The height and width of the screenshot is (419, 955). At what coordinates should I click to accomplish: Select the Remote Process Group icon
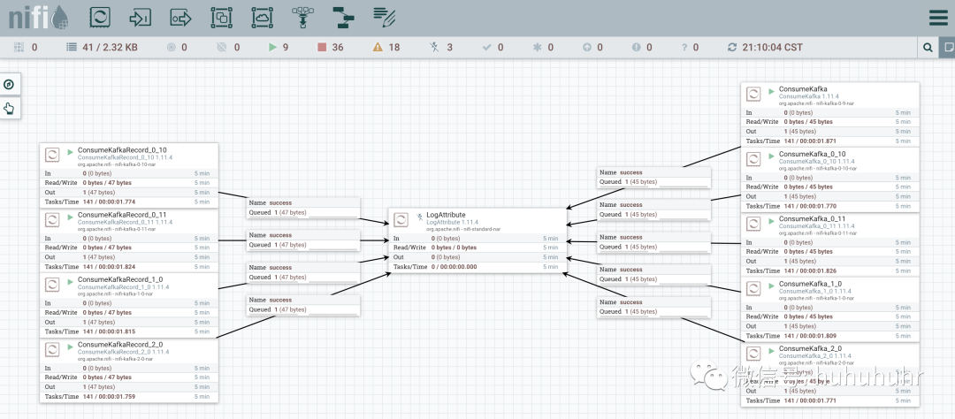click(262, 18)
